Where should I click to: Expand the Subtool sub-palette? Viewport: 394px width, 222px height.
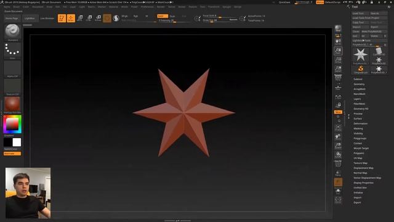click(358, 79)
